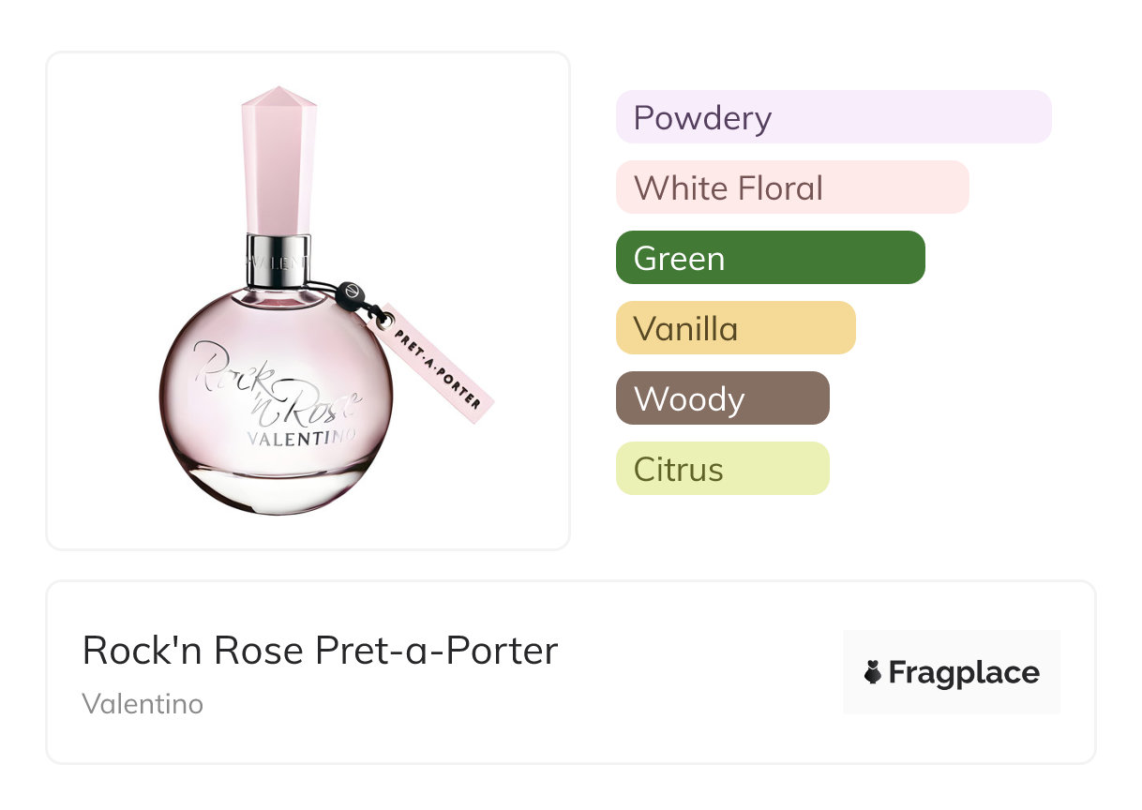Open the Valentino brand link below the title
This screenshot has width=1142, height=810.
[x=143, y=703]
